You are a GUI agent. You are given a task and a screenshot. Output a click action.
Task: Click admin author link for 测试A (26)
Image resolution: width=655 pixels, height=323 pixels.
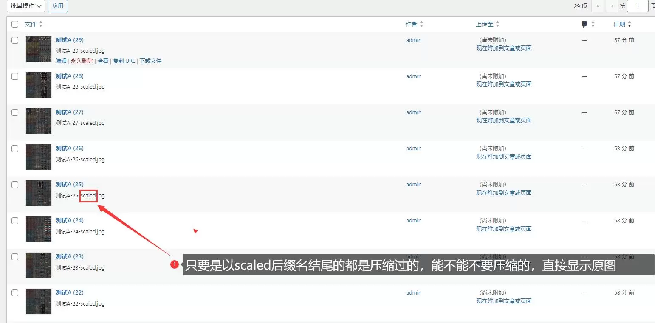414,148
